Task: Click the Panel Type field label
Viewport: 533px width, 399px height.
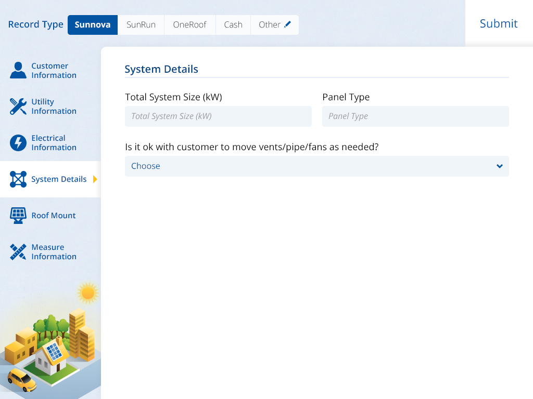Action: 346,97
